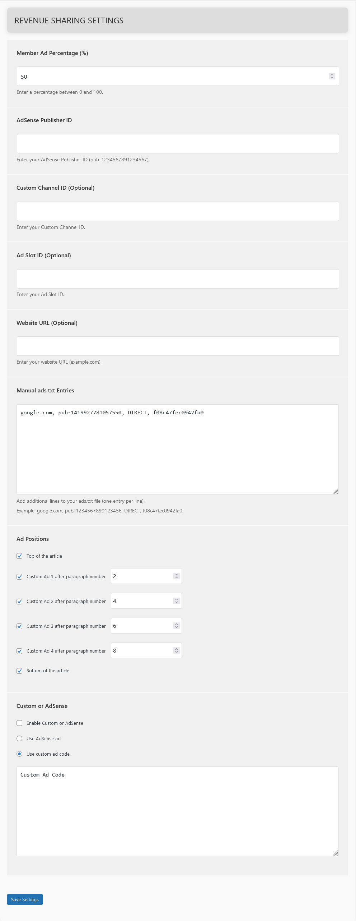Image resolution: width=356 pixels, height=921 pixels.
Task: Click the Custom Ad 3 paragraph number stepper
Action: [176, 626]
